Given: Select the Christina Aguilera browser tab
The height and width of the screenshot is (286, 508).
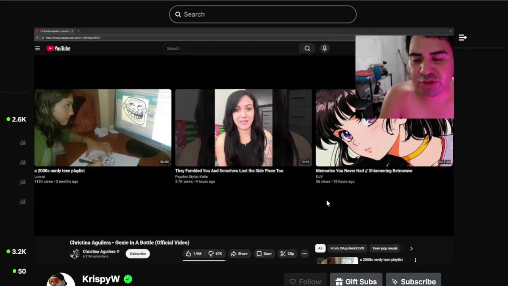Looking at the screenshot, I should pos(54,31).
